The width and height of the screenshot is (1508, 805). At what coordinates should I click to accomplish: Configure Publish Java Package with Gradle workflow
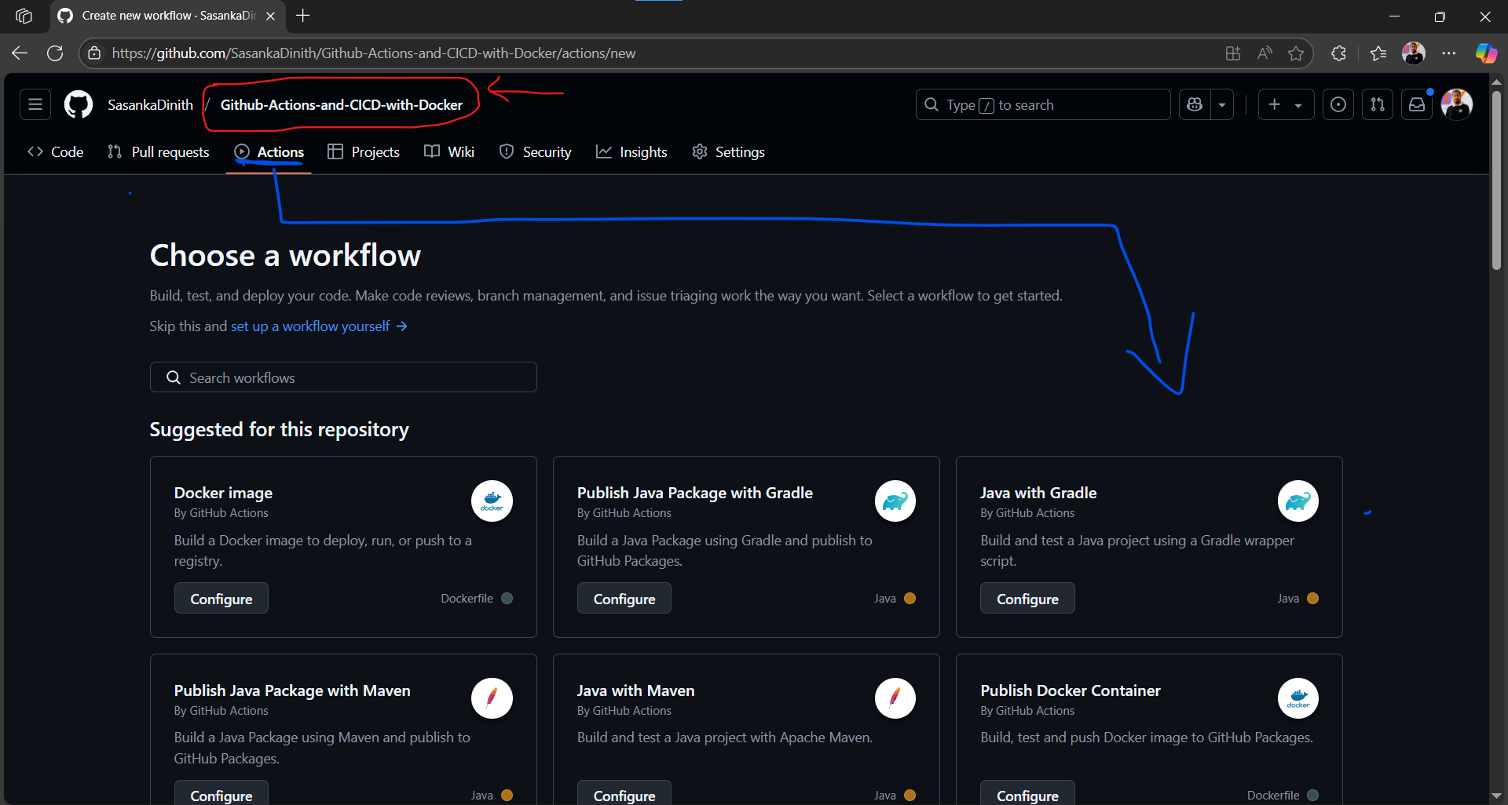click(624, 599)
